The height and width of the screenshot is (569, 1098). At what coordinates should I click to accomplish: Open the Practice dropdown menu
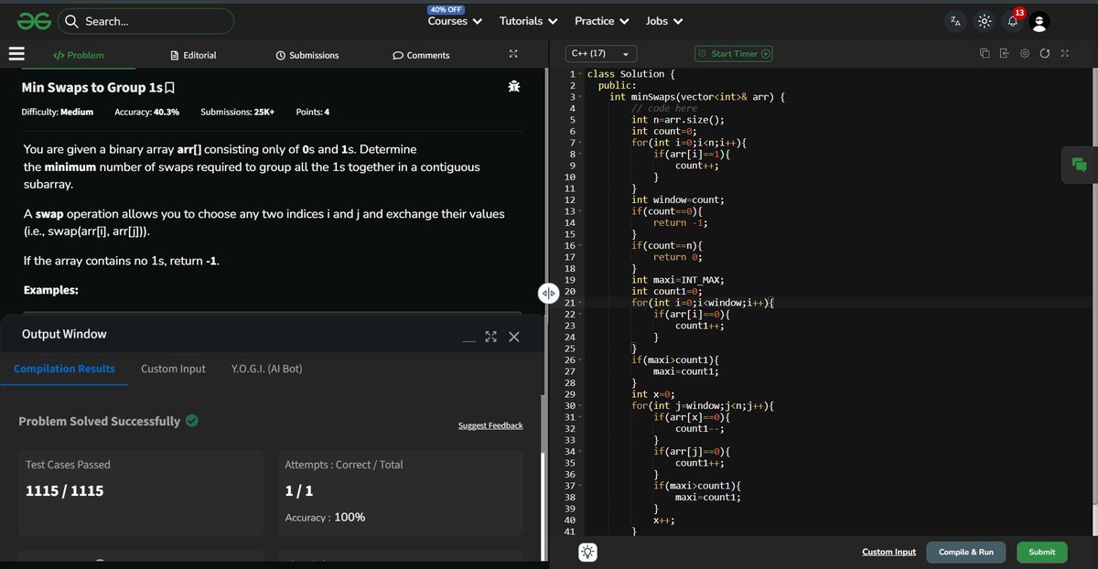[x=601, y=21]
